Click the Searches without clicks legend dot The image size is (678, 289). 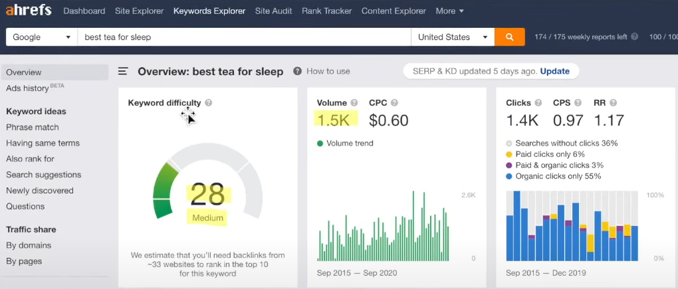[509, 144]
